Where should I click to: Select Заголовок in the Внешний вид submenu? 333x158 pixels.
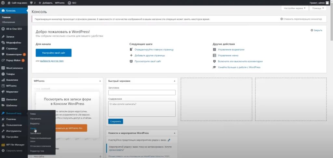(x=35, y=133)
